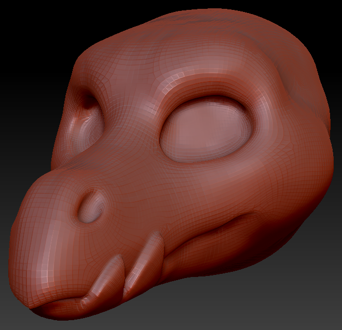Click the large eye socket on the sculpt

click(207, 129)
